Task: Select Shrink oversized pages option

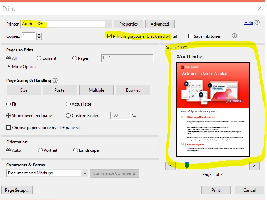Action: click(8, 116)
